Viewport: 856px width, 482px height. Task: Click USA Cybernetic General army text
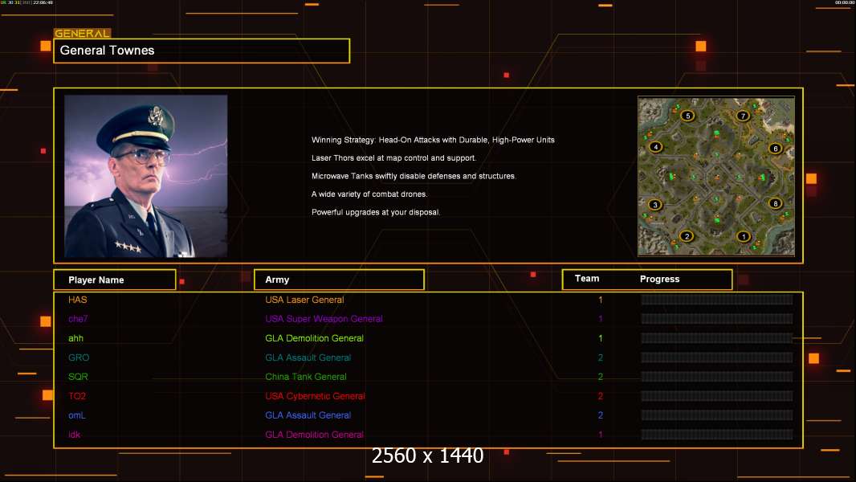tap(315, 396)
